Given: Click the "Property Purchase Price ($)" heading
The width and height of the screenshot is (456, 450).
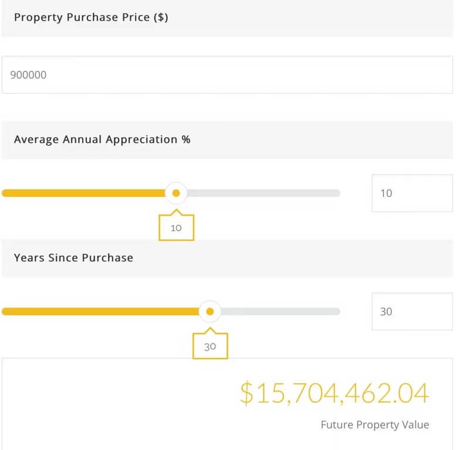Looking at the screenshot, I should (91, 18).
